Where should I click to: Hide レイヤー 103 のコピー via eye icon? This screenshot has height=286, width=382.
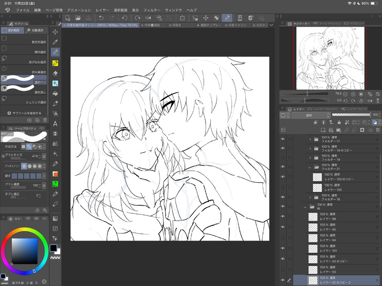(x=283, y=177)
